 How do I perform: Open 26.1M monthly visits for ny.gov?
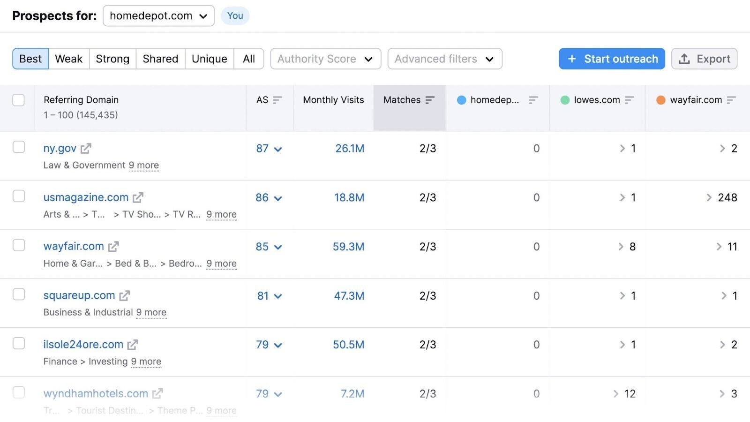[350, 149]
